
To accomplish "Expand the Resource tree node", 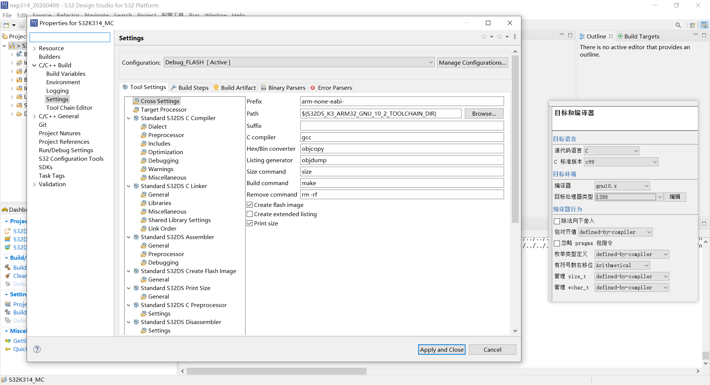I will point(34,48).
